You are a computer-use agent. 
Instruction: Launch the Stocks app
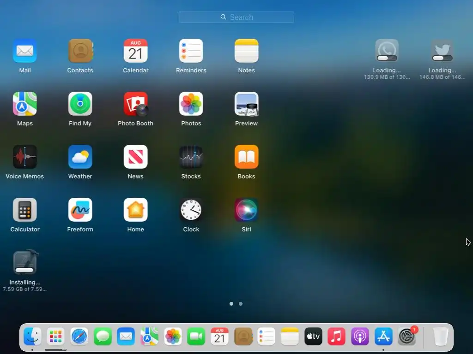coord(191,157)
